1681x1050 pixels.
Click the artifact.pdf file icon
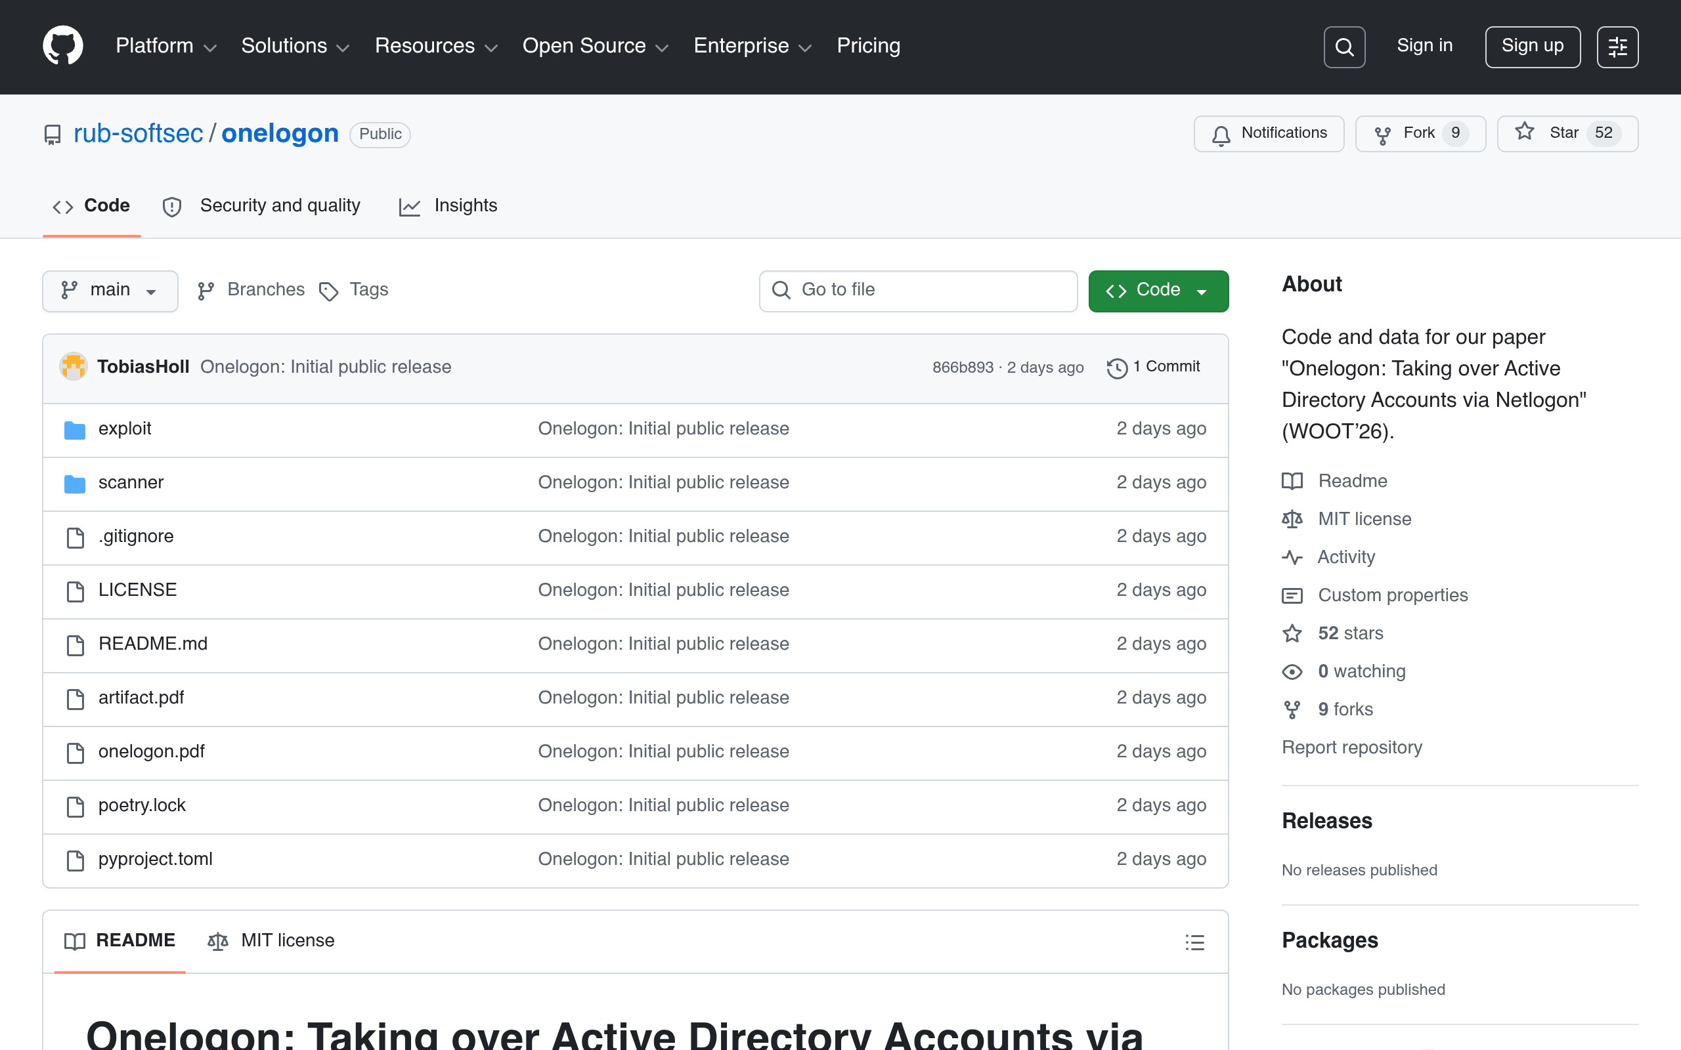point(75,699)
